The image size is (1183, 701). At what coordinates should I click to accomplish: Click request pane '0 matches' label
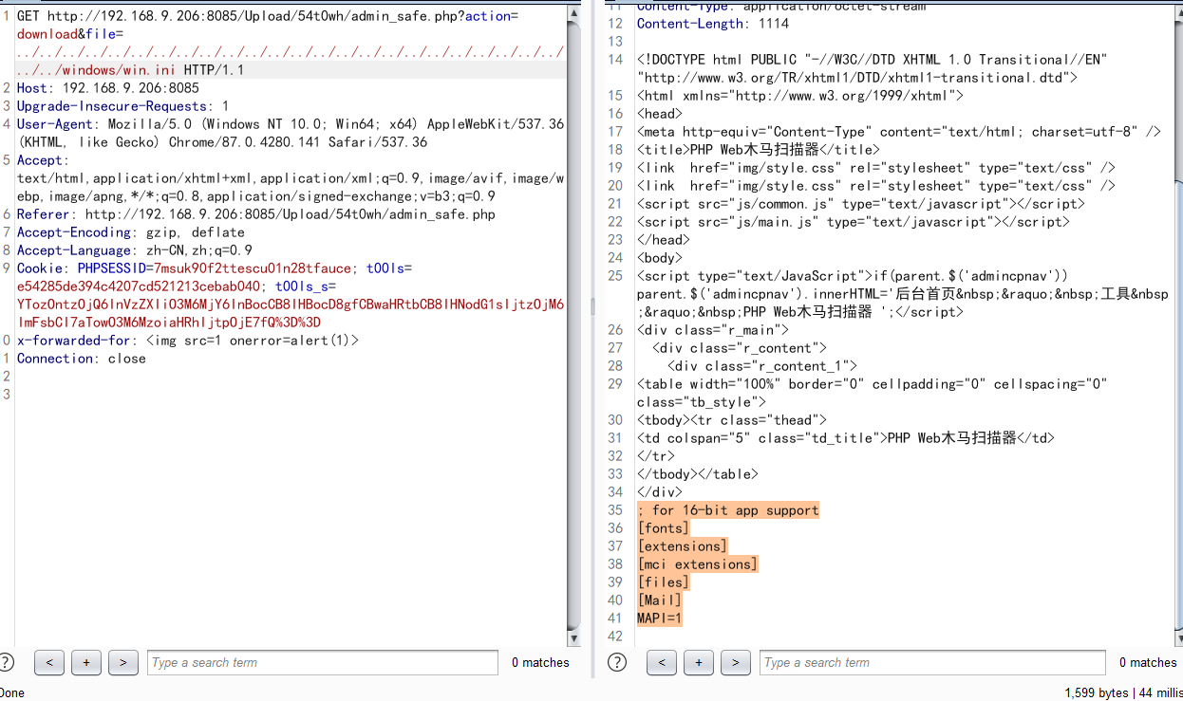[x=540, y=662]
